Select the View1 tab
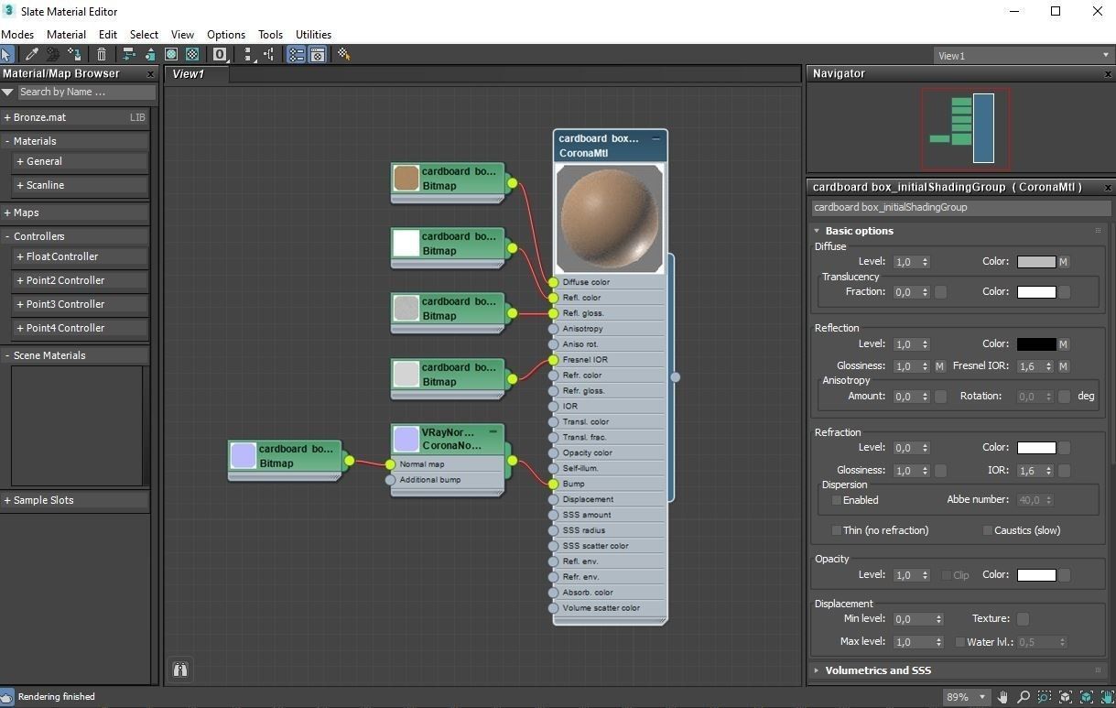The height and width of the screenshot is (708, 1116). coord(196,74)
